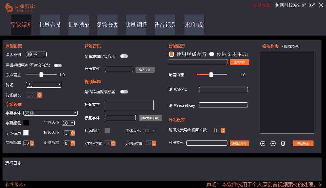Remove a video using the minus icon

[273, 143]
